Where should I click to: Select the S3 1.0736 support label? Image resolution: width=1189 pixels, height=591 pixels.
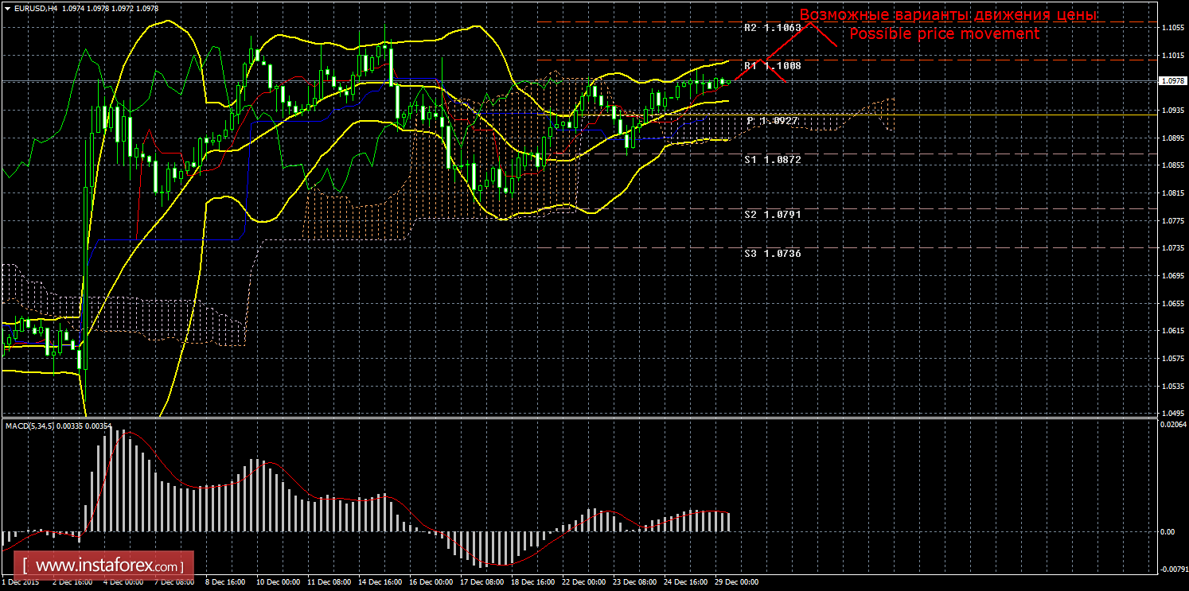tap(772, 253)
